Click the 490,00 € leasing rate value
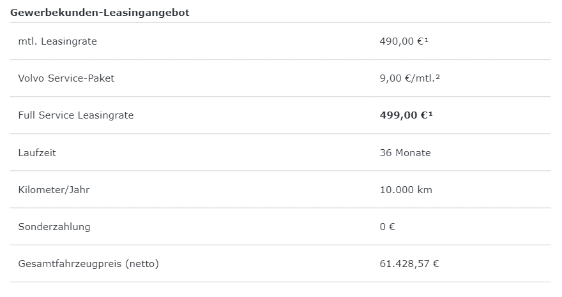 coord(402,41)
